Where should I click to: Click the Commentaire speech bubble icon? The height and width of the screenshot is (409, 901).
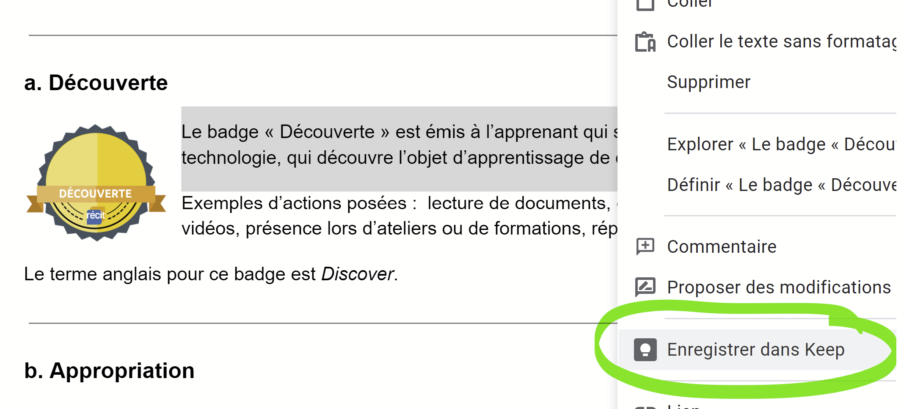(645, 246)
